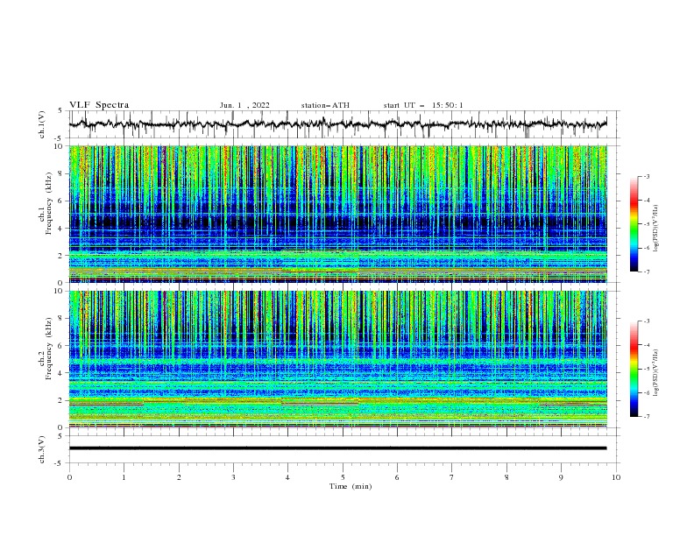This screenshot has height=536, width=694.
Task: Click the ch.2 spectrogram color bar
Action: click(x=634, y=369)
